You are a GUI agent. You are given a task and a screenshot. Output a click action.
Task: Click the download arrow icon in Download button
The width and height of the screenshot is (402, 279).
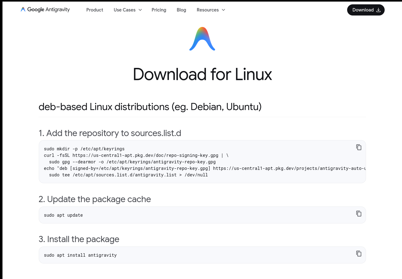[x=378, y=10]
